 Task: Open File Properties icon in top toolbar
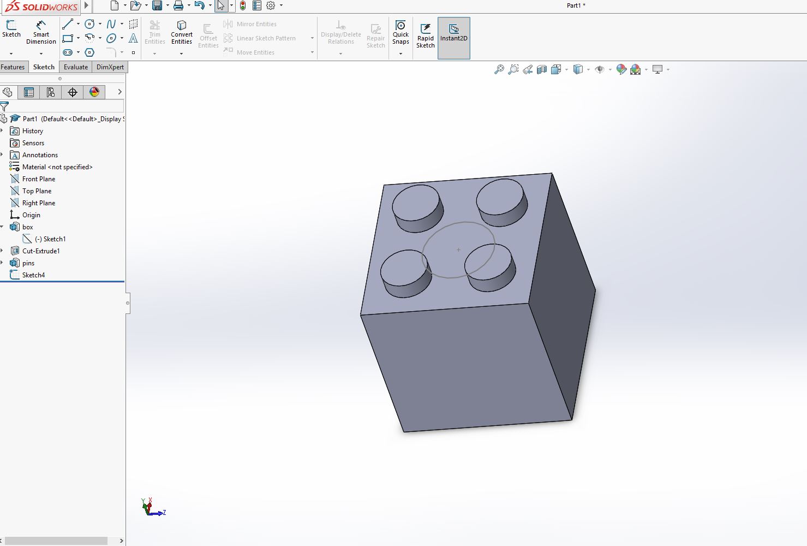coord(257,5)
